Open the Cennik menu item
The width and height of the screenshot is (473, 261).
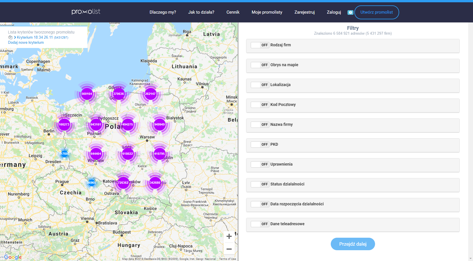[x=233, y=12]
